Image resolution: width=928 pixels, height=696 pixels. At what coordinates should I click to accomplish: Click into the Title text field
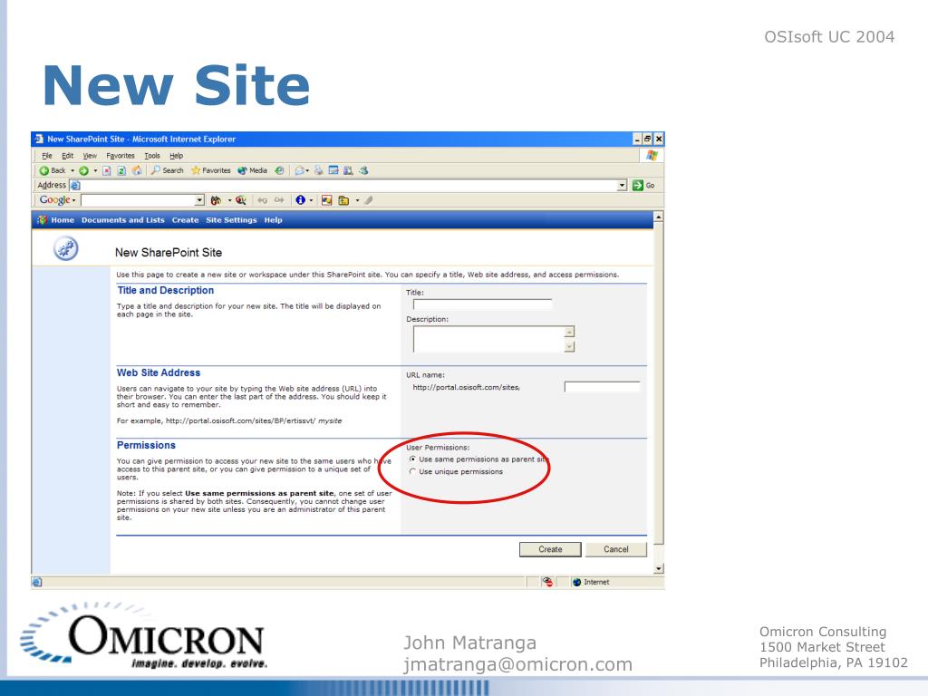[482, 304]
